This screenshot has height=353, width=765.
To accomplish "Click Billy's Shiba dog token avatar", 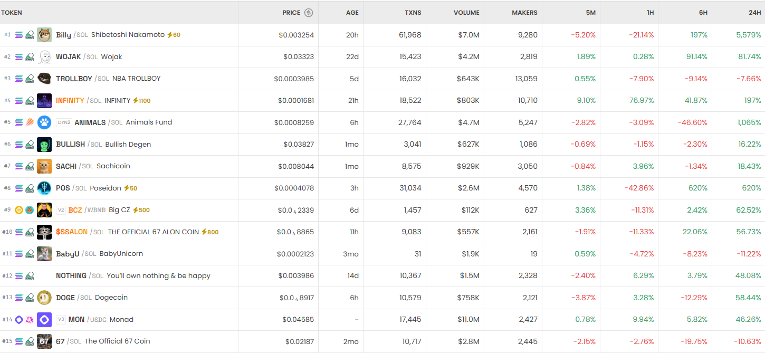I will point(44,35).
